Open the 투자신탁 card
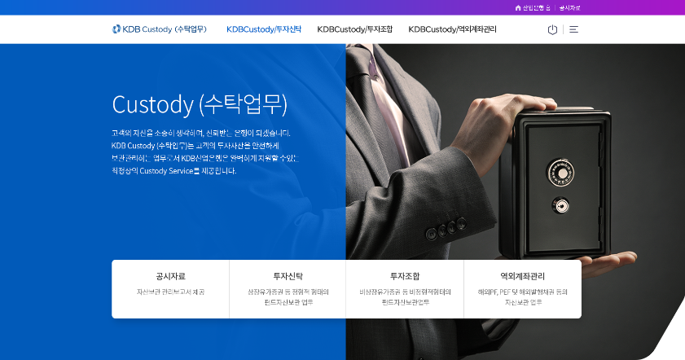685x360 pixels. pos(288,289)
